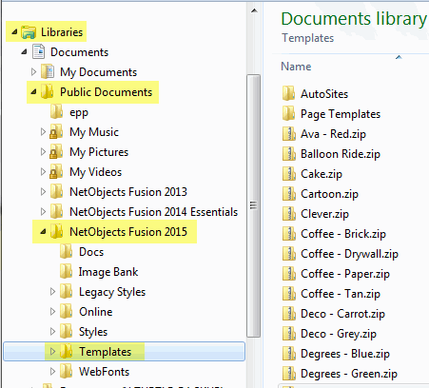The image size is (429, 388).
Task: Select the WebFonts folder in tree
Action: click(104, 372)
